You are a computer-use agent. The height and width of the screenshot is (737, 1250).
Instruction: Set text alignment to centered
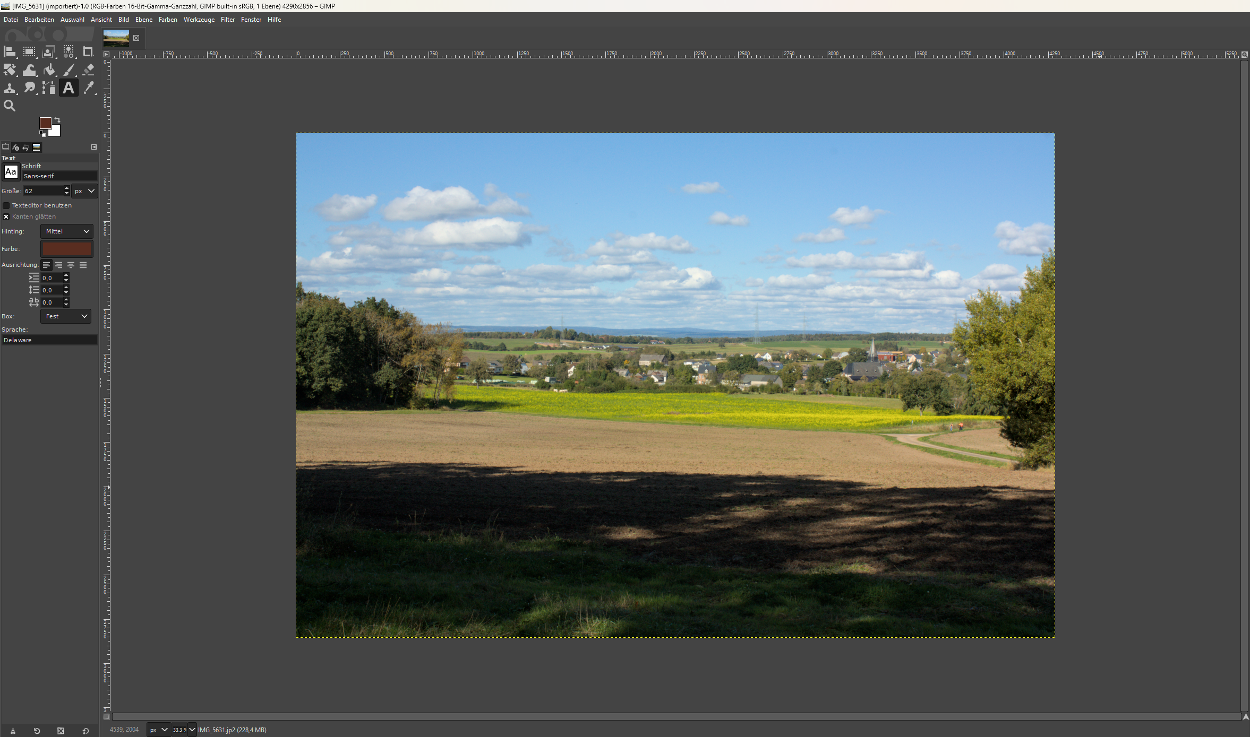pyautogui.click(x=71, y=265)
